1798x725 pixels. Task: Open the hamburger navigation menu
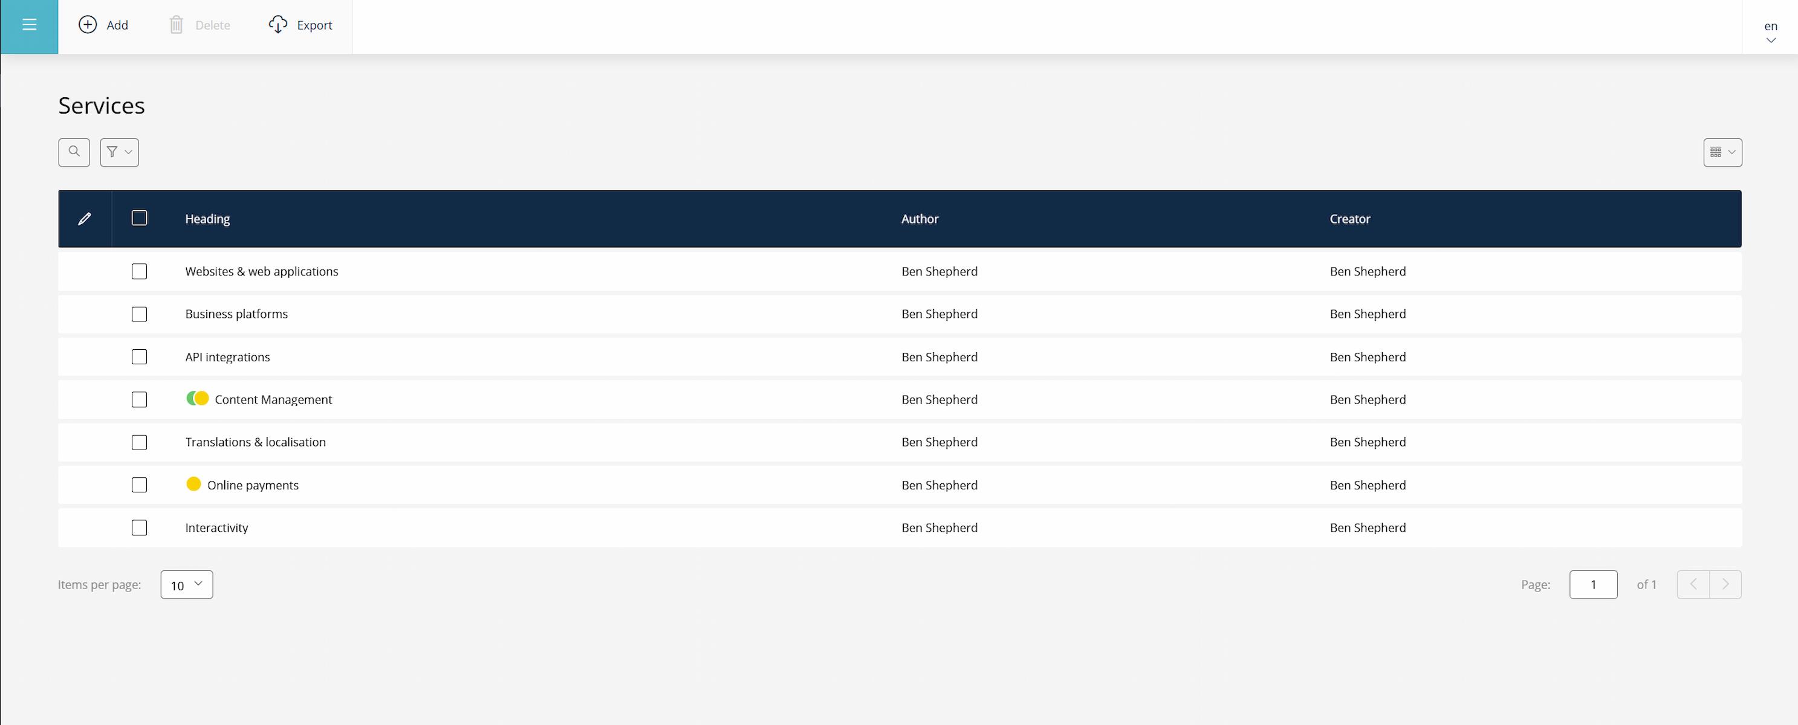[29, 26]
